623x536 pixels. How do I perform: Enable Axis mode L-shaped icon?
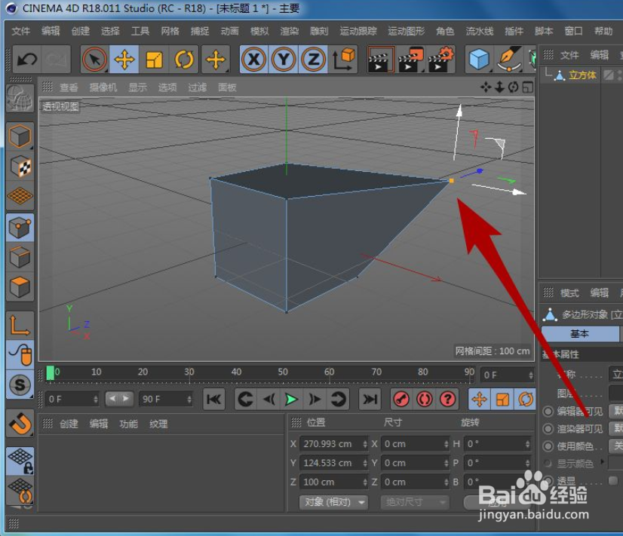tap(20, 326)
